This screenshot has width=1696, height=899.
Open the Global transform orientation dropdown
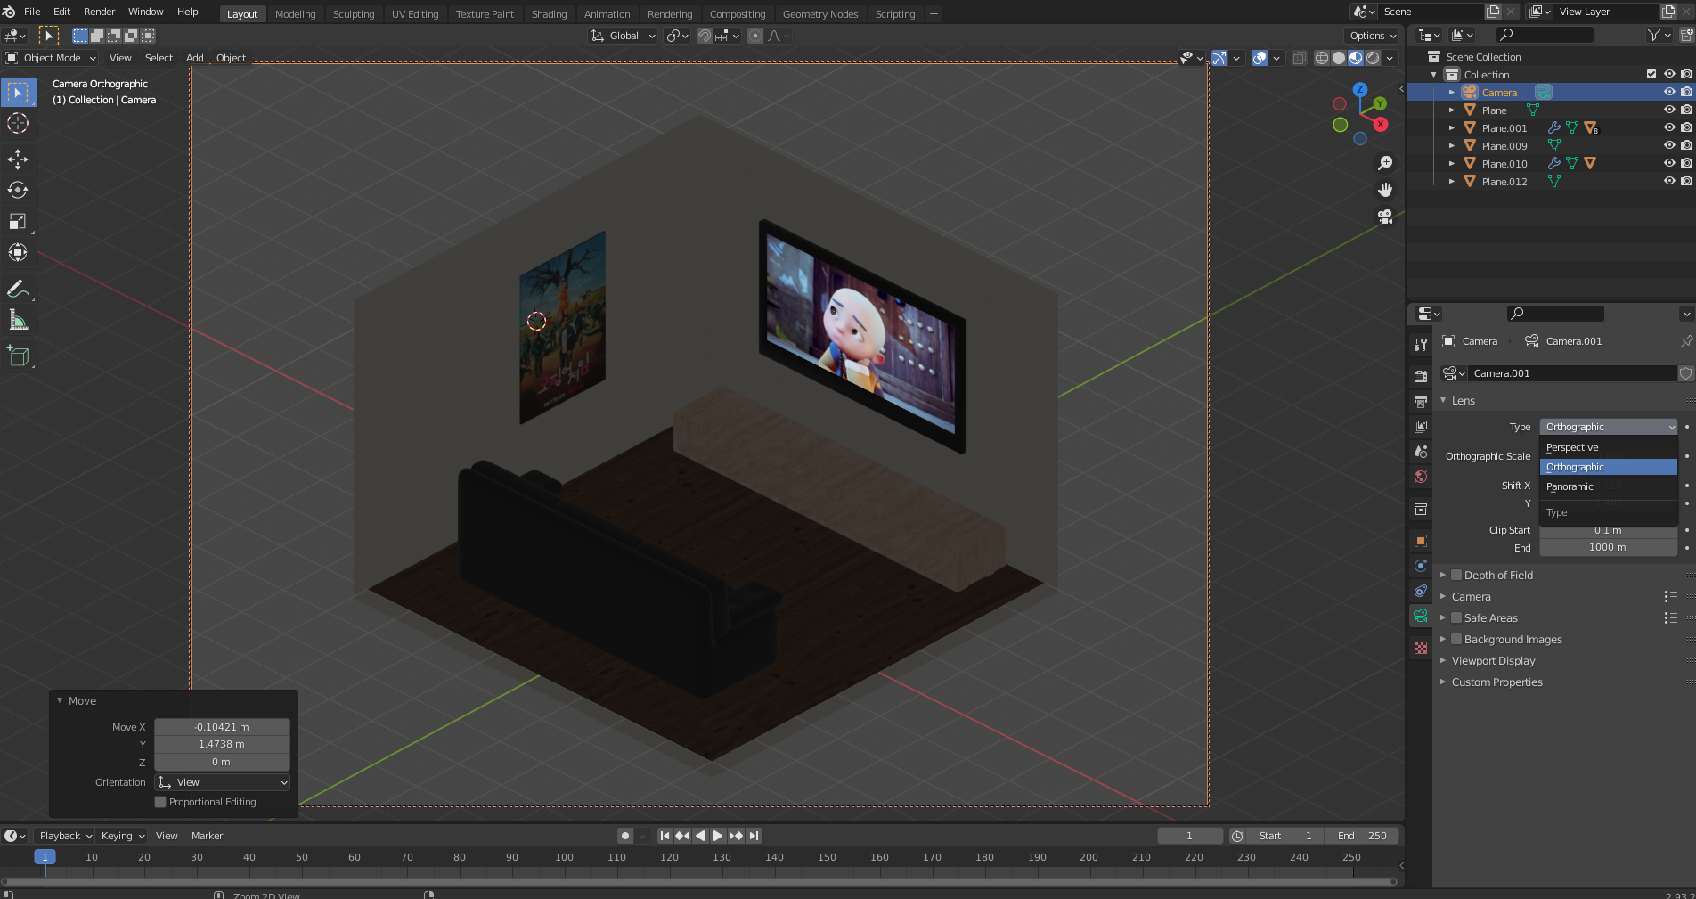(x=624, y=36)
